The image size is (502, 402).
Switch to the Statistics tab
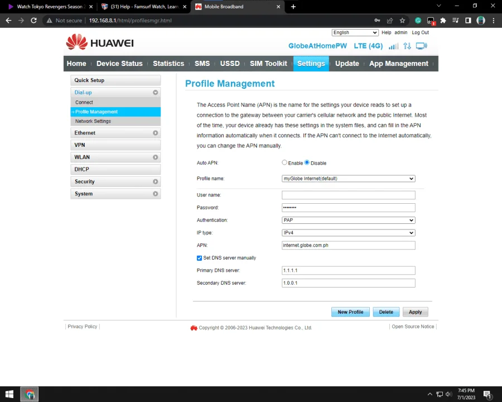tap(168, 64)
